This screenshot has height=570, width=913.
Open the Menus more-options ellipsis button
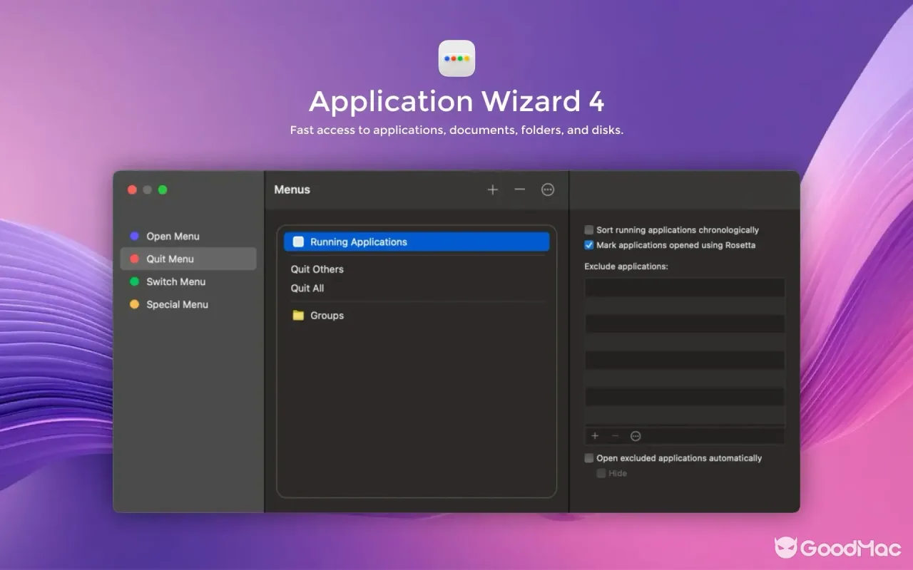(548, 190)
